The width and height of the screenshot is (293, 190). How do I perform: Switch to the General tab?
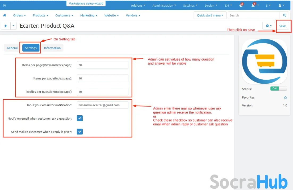tap(12, 48)
